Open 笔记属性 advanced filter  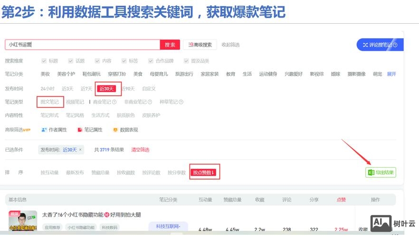[x=90, y=130]
